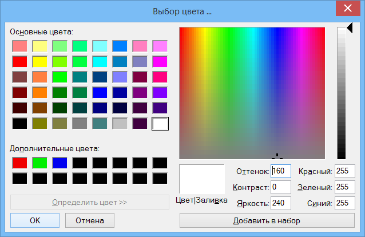Select the Красный value field
365x237 pixels.
point(345,171)
